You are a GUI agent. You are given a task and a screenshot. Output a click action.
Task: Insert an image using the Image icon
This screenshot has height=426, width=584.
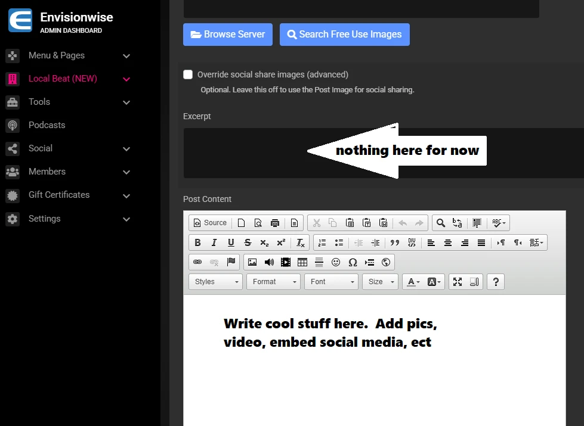coord(252,262)
